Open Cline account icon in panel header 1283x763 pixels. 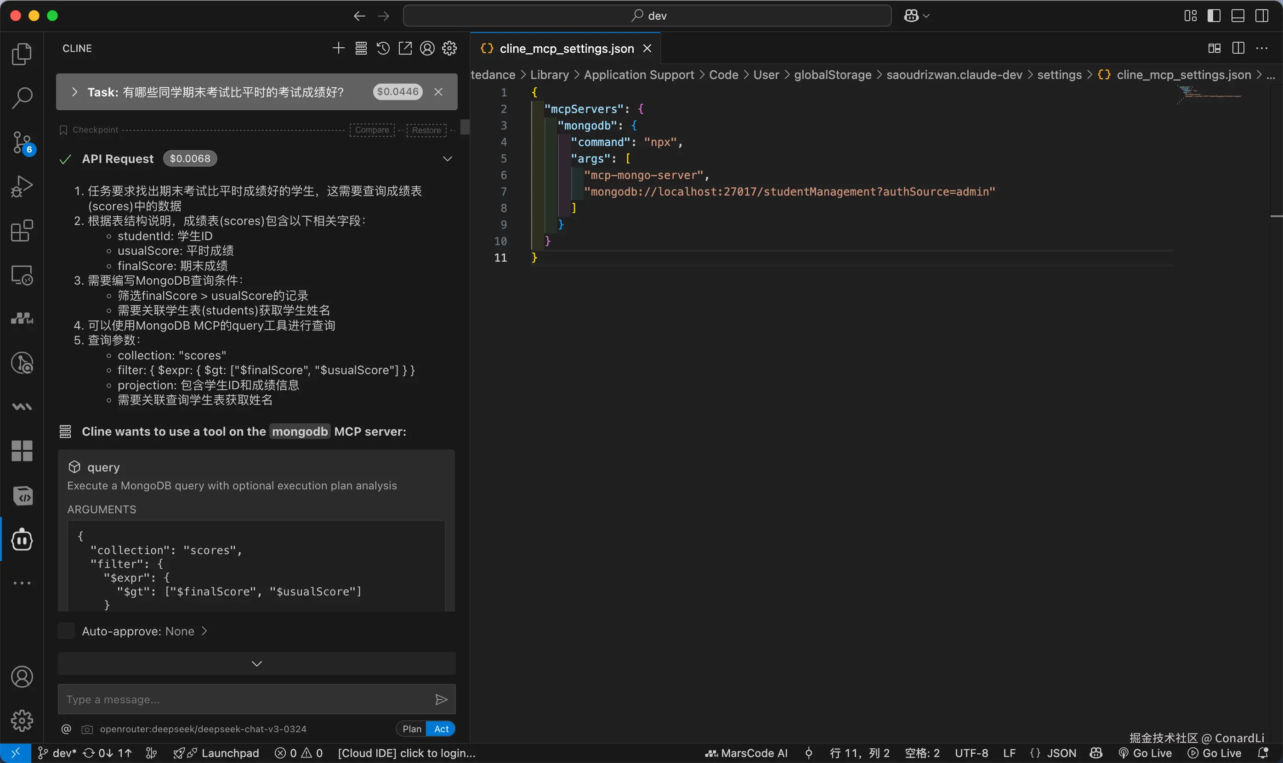click(427, 48)
